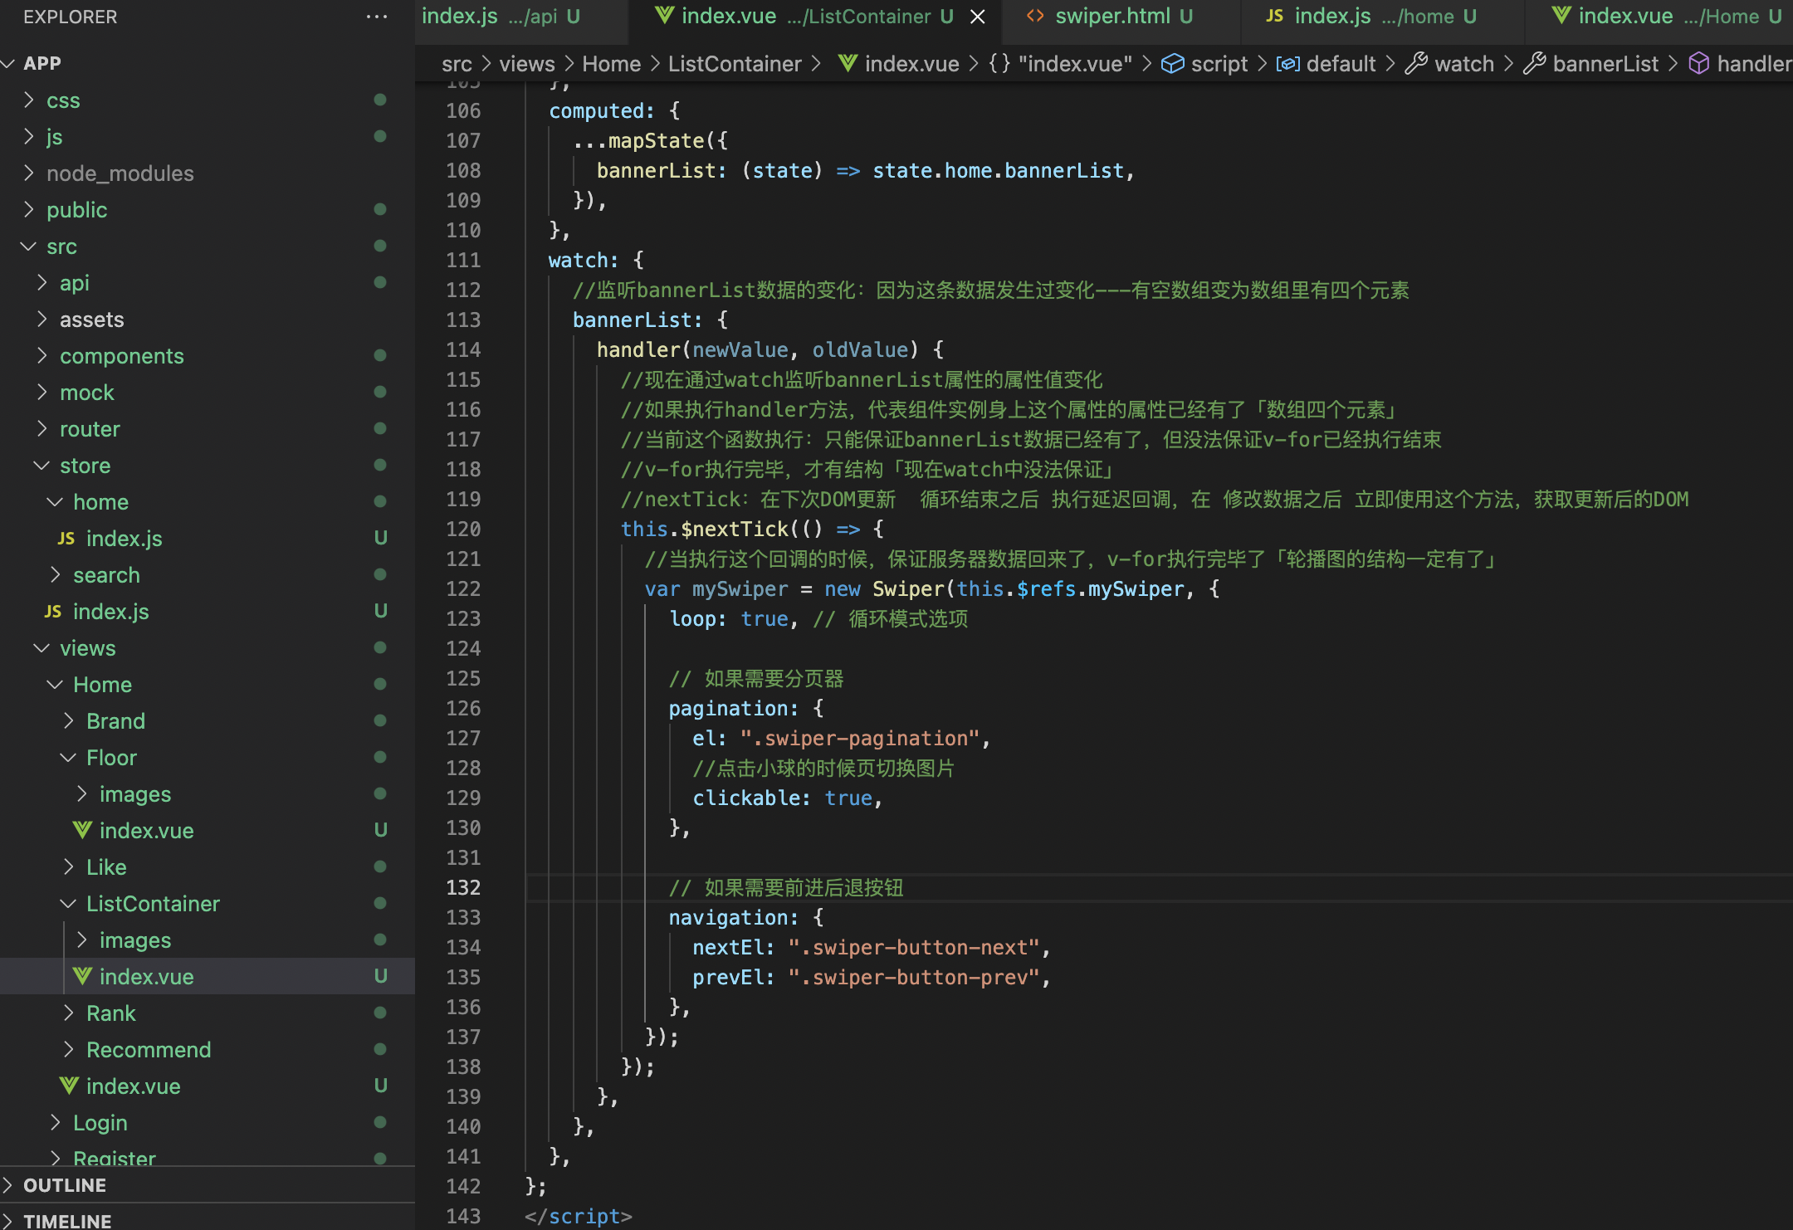The image size is (1793, 1230).
Task: Click line number 132 in gutter
Action: (x=463, y=888)
